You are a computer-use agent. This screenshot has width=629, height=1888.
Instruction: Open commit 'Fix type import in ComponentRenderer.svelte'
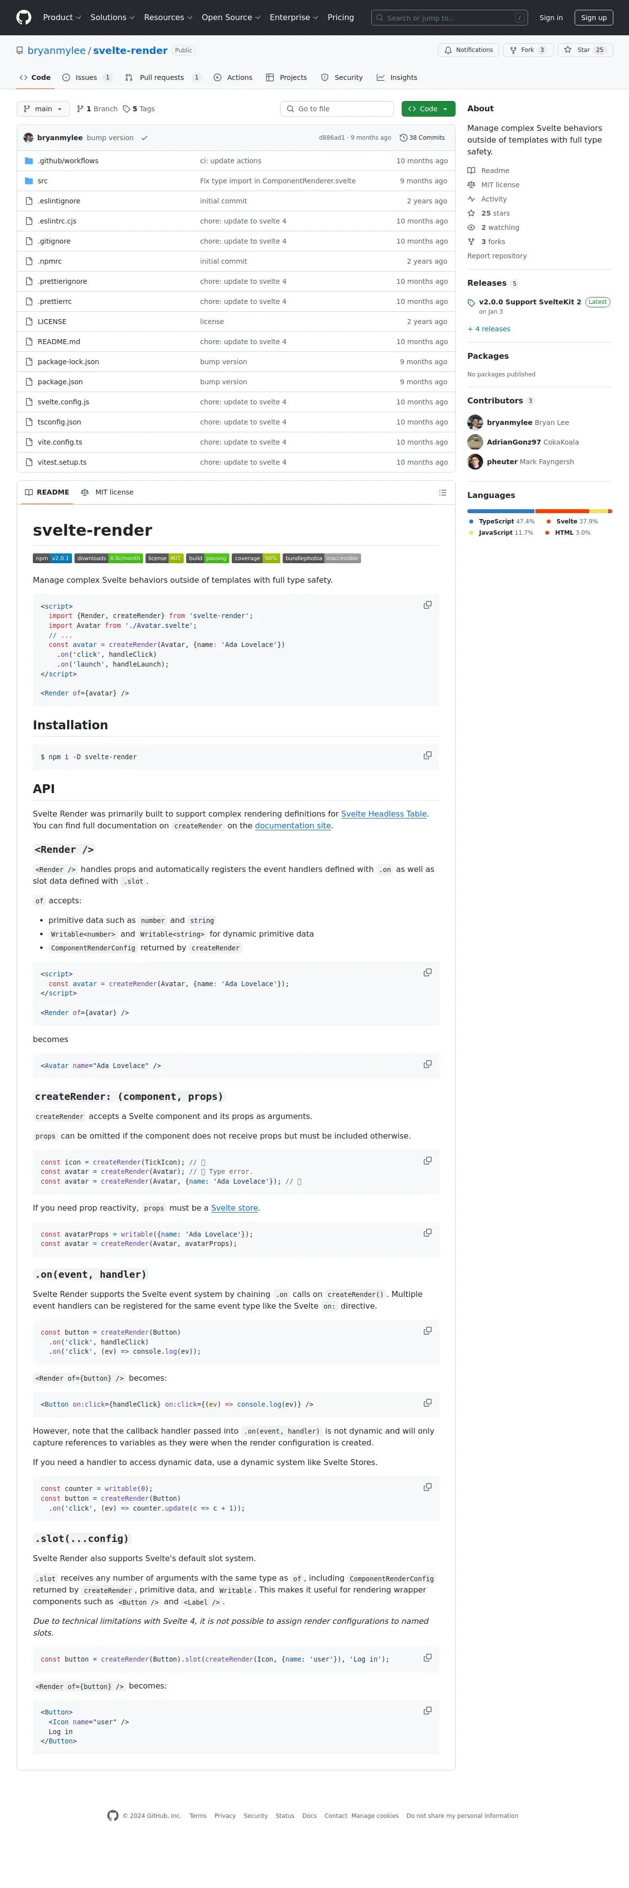coord(278,181)
